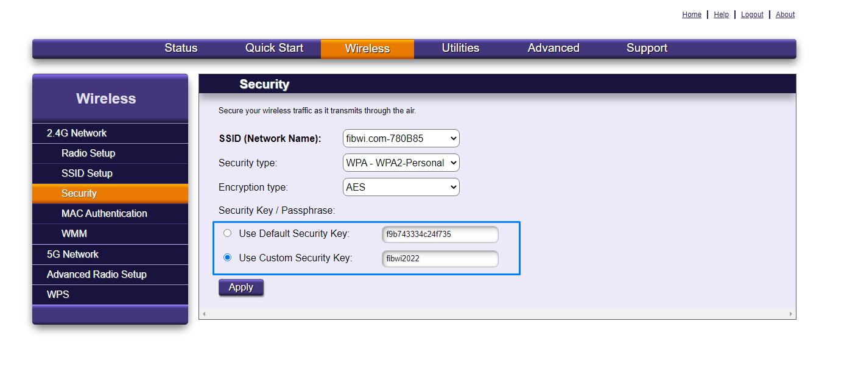Image resolution: width=847 pixels, height=377 pixels.
Task: Click the custom security key field
Action: (440, 258)
